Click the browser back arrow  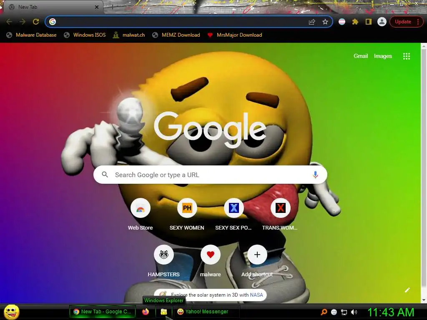9,22
